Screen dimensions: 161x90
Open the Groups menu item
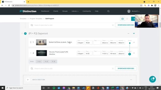tap(65, 11)
